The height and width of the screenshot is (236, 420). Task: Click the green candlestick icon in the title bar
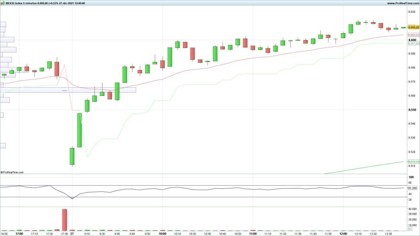[4, 3]
